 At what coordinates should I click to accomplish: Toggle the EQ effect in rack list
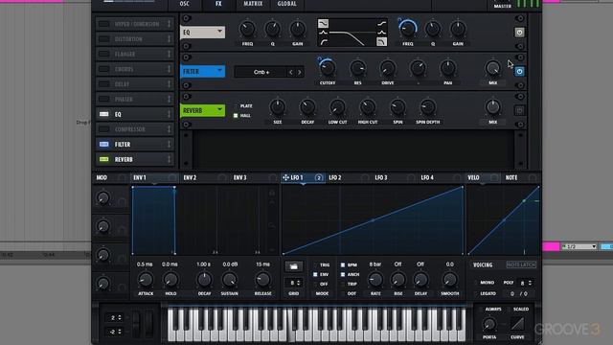pos(103,114)
